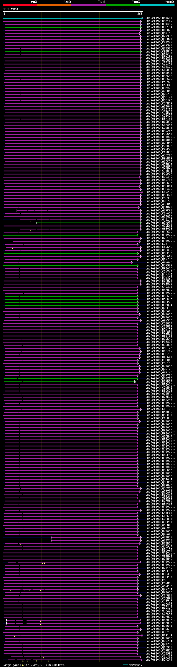Open hit UniRef100_C7YT83

click(x=159, y=244)
